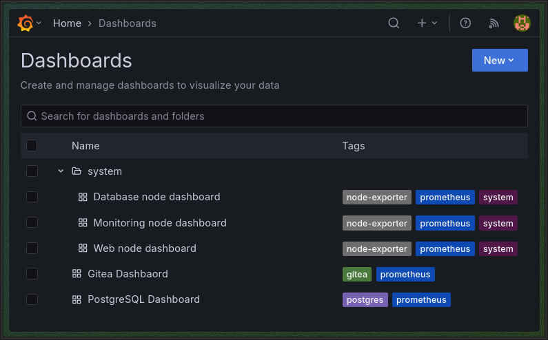Open the help question mark icon
Viewport: 548px width, 340px height.
465,23
